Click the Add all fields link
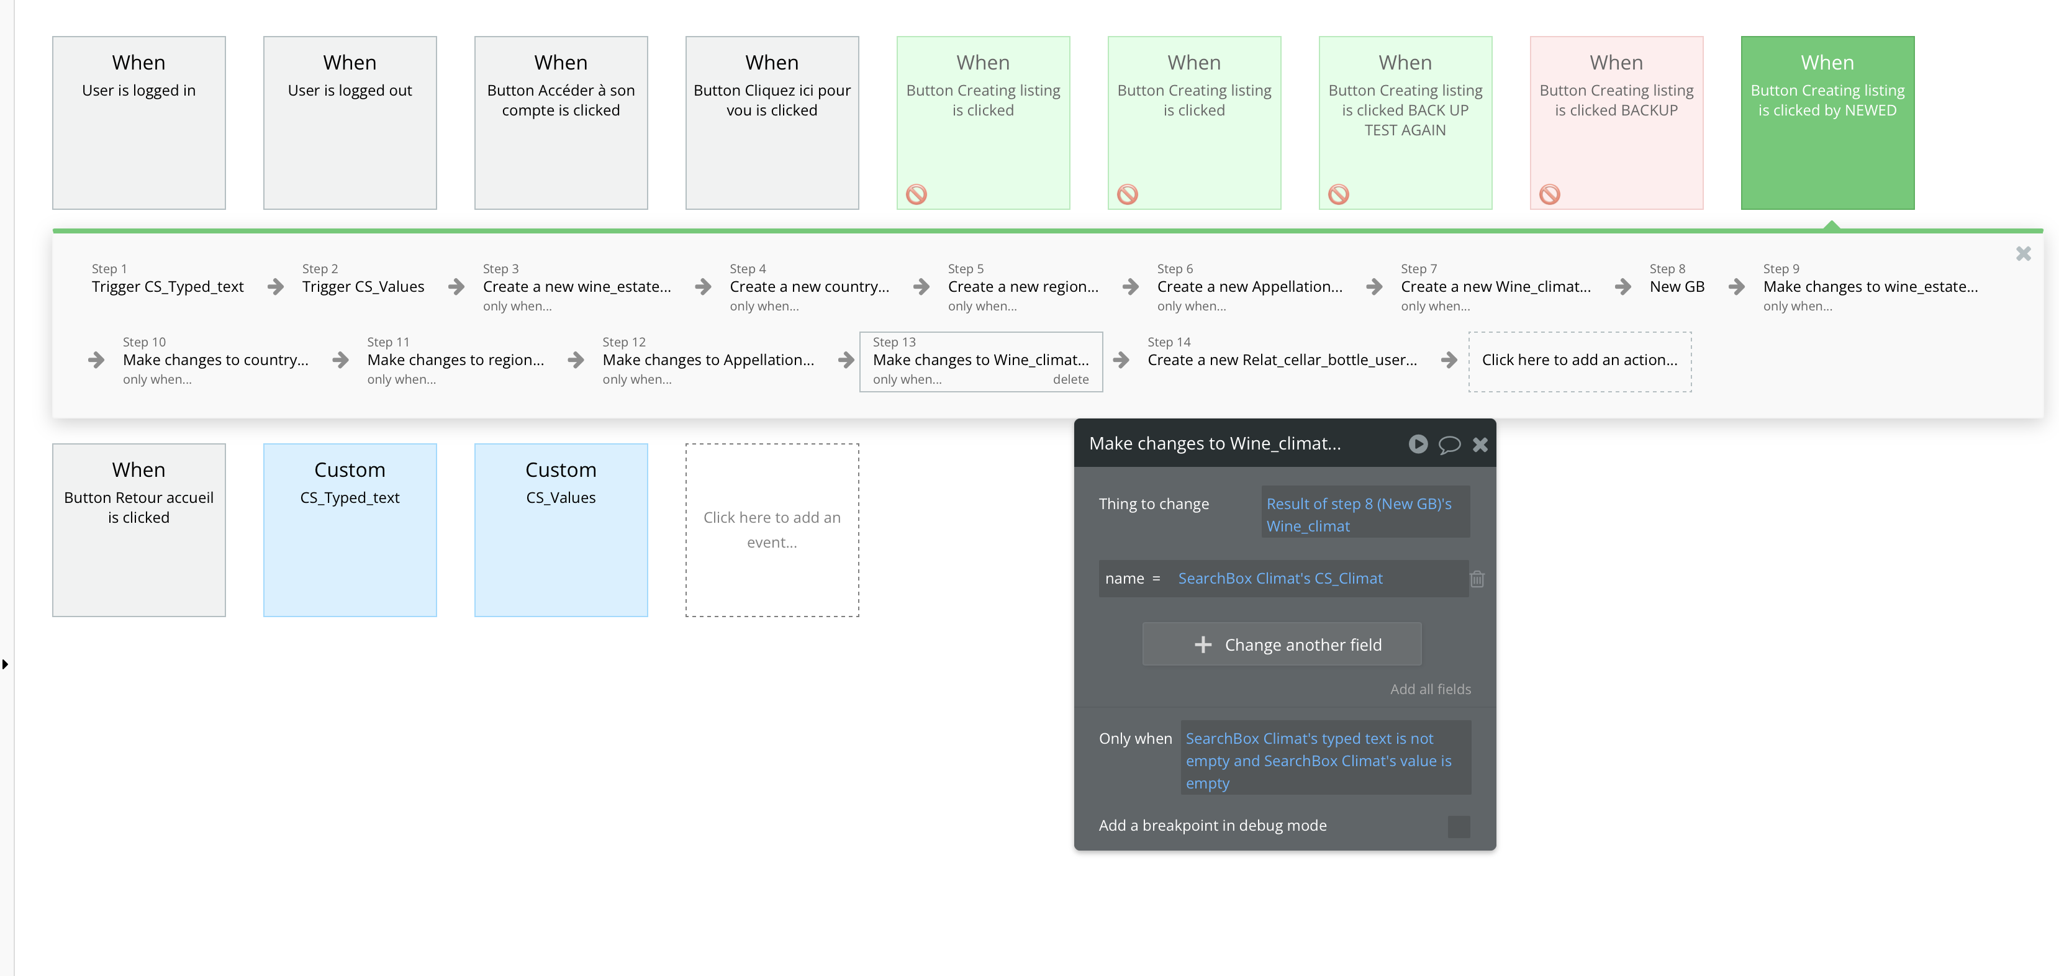The image size is (2059, 976). pos(1430,689)
